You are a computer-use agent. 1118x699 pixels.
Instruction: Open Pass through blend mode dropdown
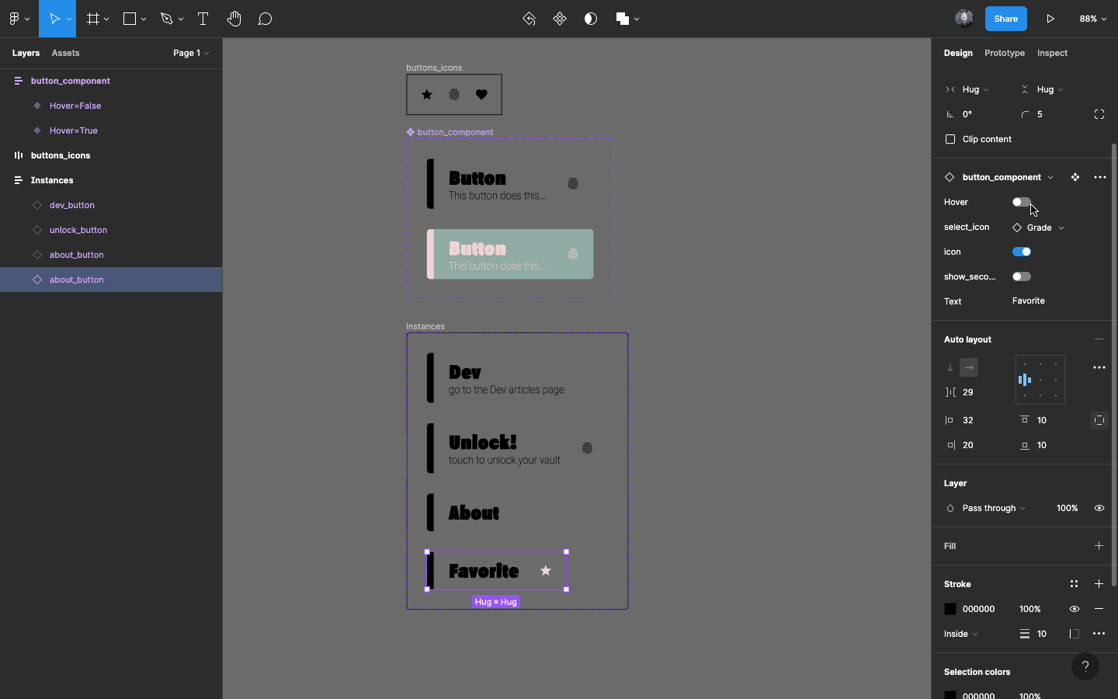(x=994, y=508)
